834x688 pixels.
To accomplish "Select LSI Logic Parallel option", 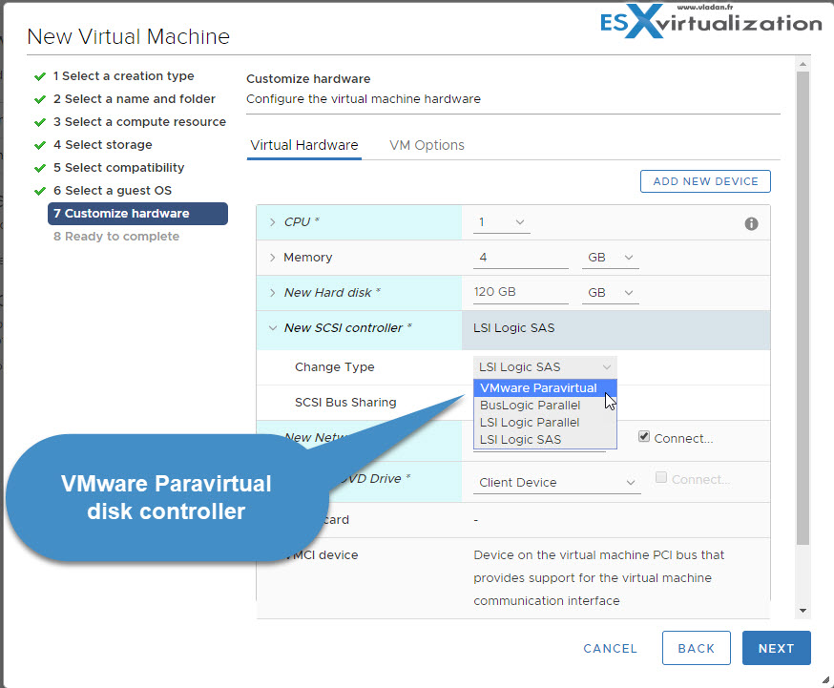I will coord(545,422).
